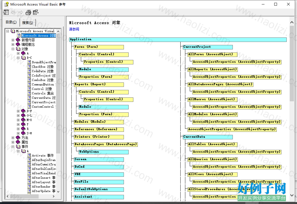Collapse the 对象 tree node
The image size is (297, 204).
tap(13, 49)
